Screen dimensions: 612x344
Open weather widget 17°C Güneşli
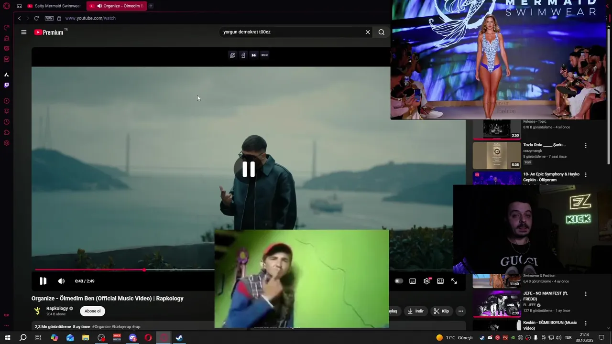point(454,338)
